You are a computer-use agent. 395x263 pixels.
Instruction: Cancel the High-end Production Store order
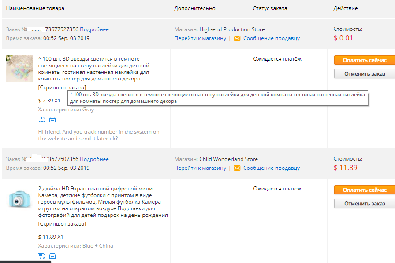click(365, 74)
